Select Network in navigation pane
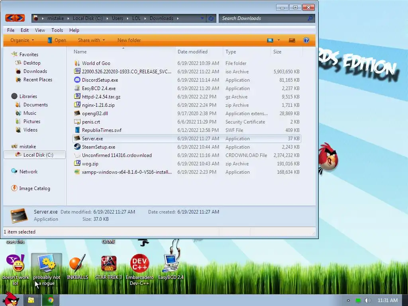408x306 pixels. (28, 171)
